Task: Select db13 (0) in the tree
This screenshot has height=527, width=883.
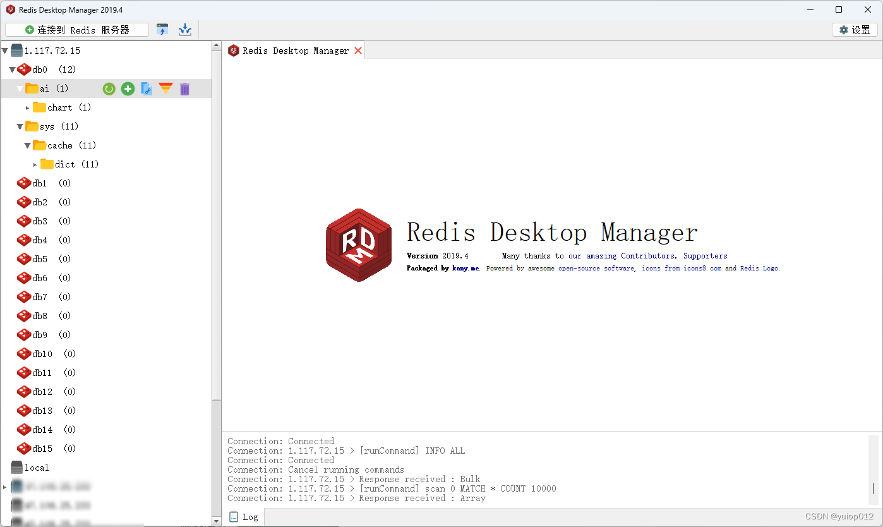Action: (106, 411)
